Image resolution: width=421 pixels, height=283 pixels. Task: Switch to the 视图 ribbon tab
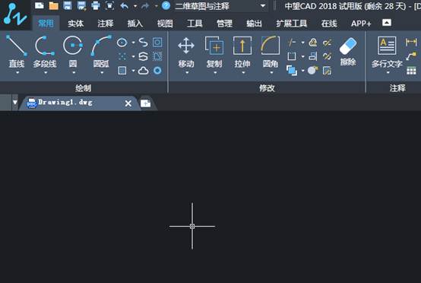pos(165,24)
